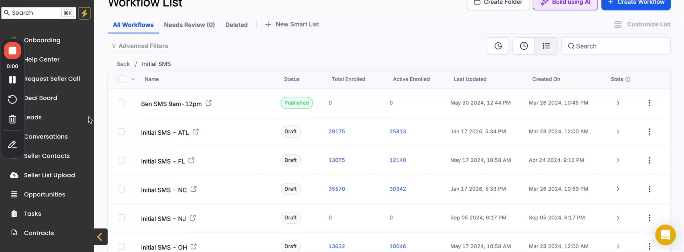Collapse the sidebar with the yellow arrow

100,237
